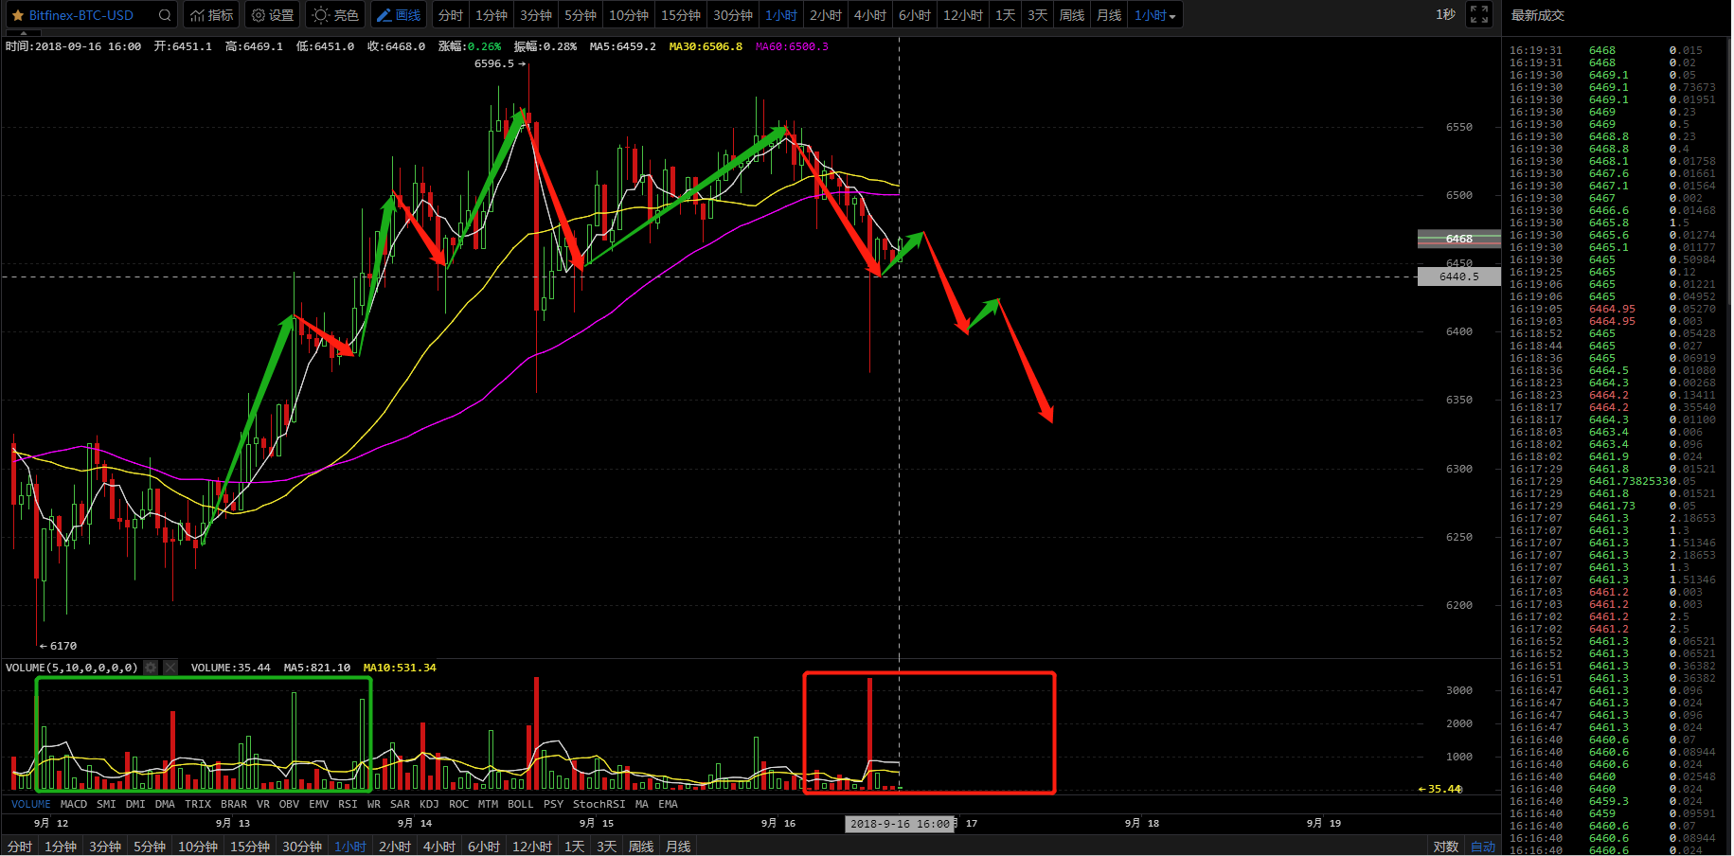The height and width of the screenshot is (856, 1734).
Task: Show the PSY indicator
Action: point(554,804)
